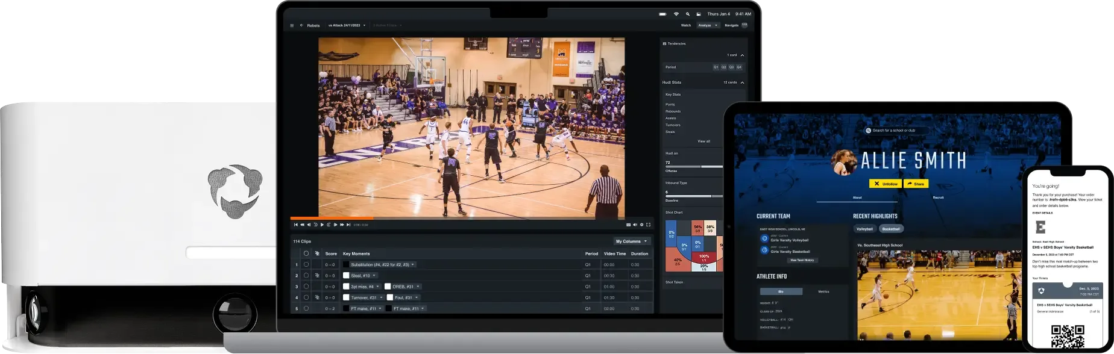This screenshot has width=1114, height=354.
Task: Toggle Q1 period filter
Action: pos(716,67)
